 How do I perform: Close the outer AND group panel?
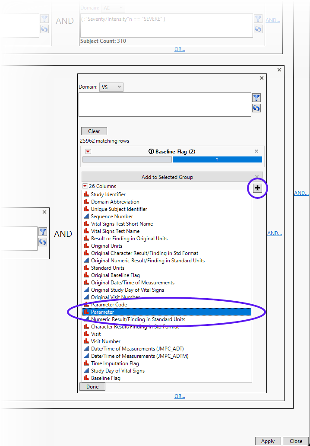(279, 70)
